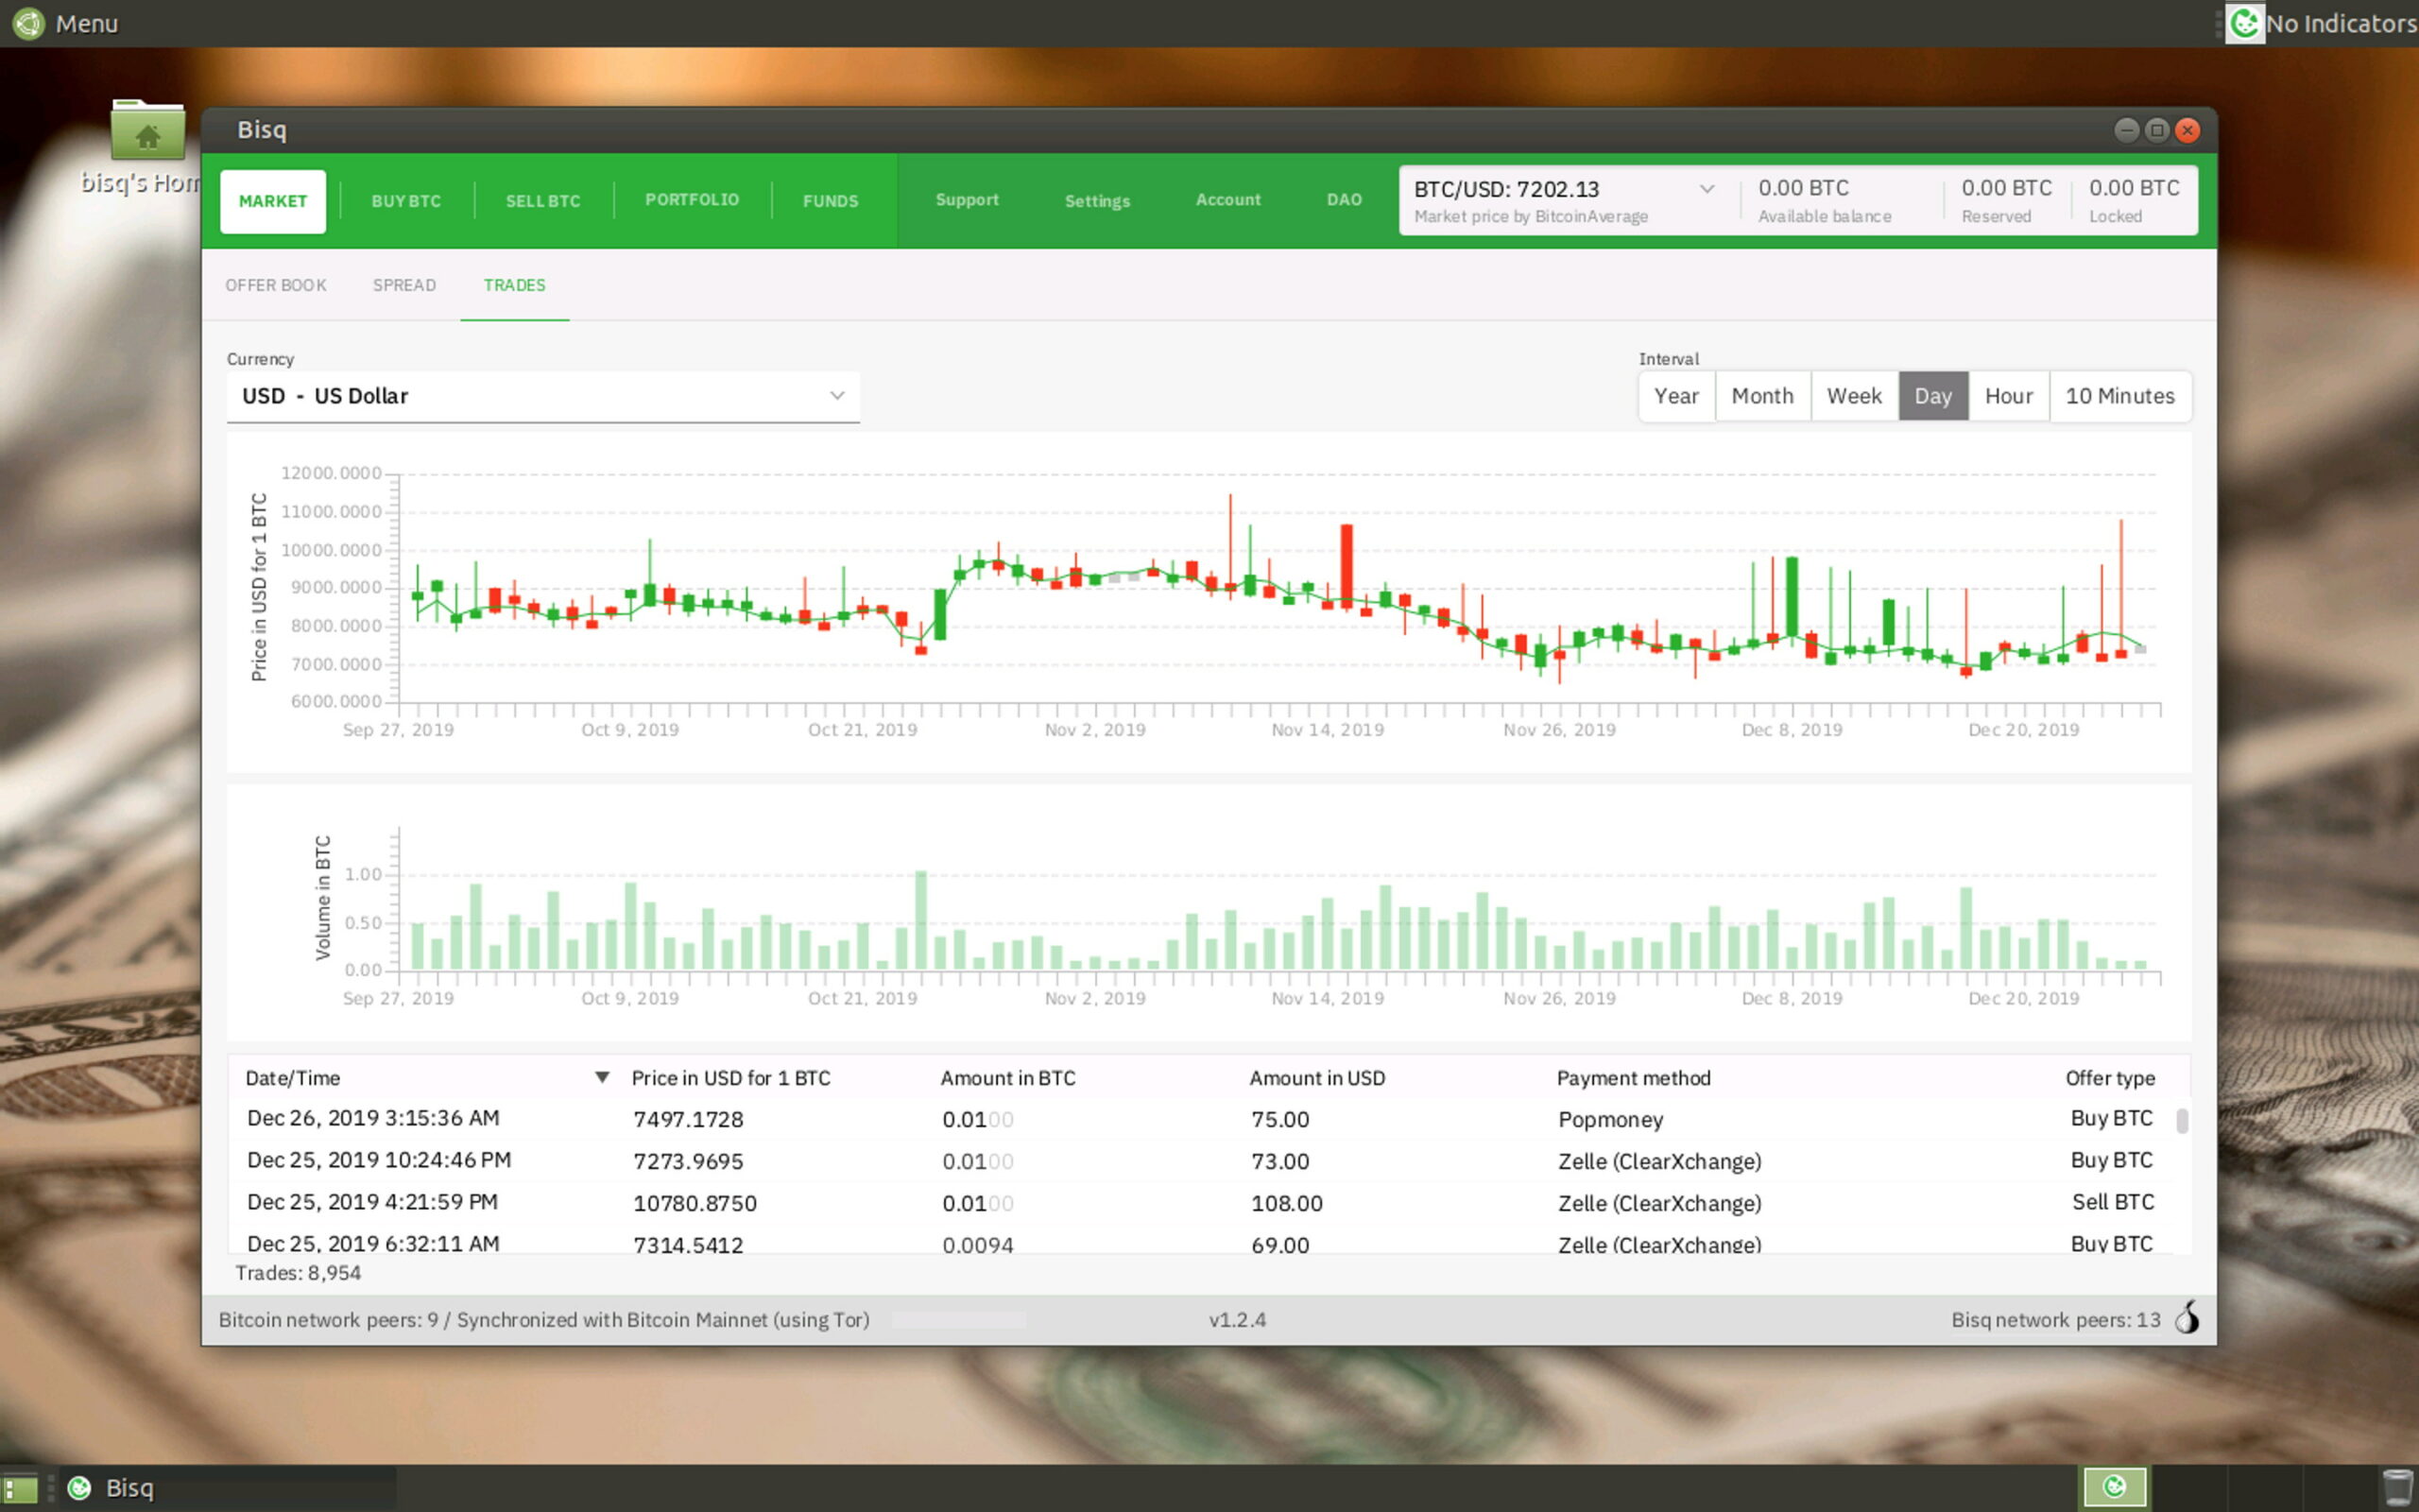Click the green Bisq system tray icon

[x=2115, y=1487]
